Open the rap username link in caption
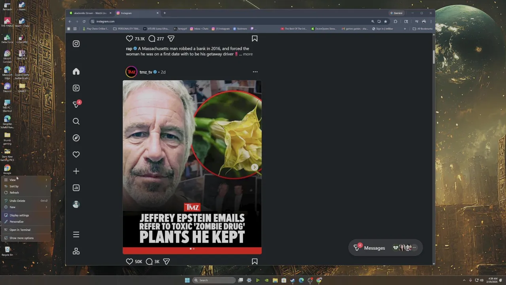Image resolution: width=506 pixels, height=285 pixels. [x=129, y=49]
